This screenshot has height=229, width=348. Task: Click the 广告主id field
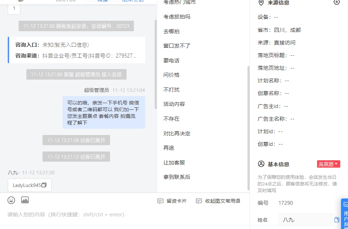(273, 106)
